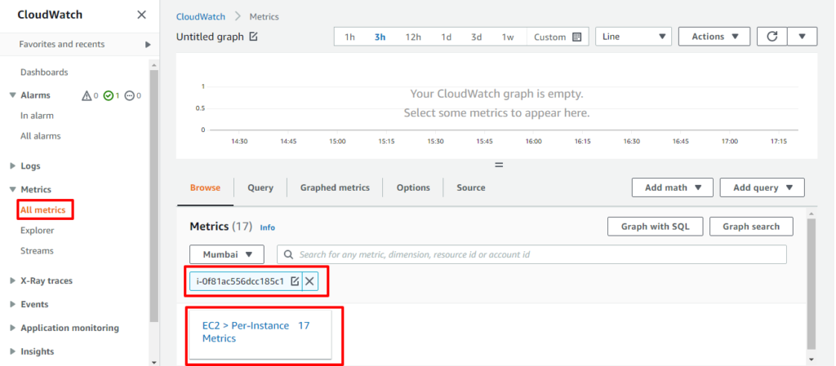Click the Graph with SQL button
This screenshot has width=836, height=366.
(656, 226)
